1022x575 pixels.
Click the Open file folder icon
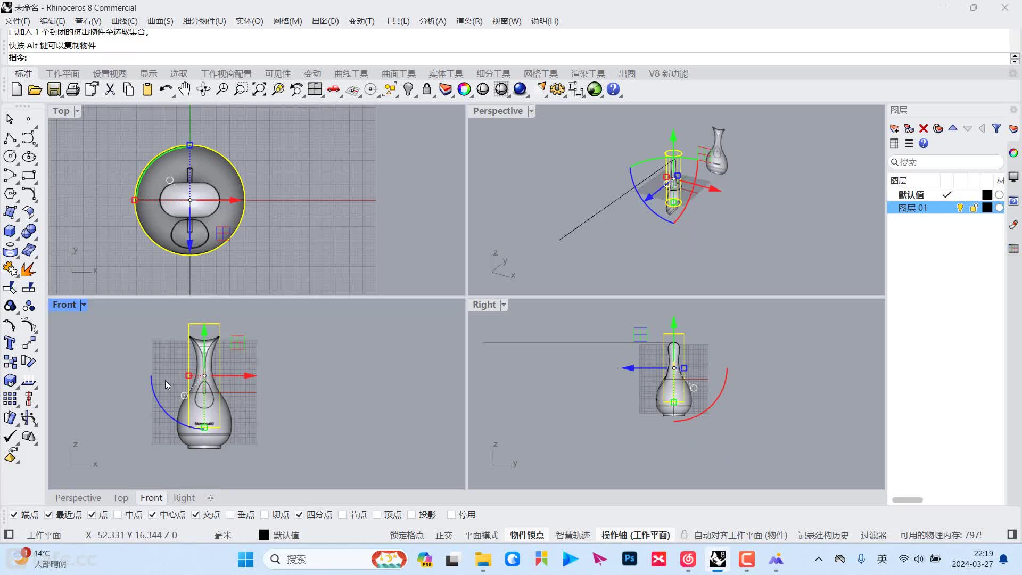pos(35,89)
